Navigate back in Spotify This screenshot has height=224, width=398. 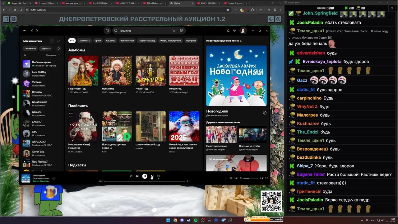coord(32,31)
